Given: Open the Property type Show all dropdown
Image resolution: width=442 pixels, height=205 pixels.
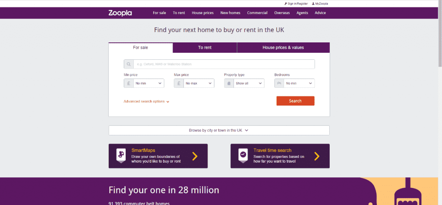Looking at the screenshot, I should click(x=249, y=83).
